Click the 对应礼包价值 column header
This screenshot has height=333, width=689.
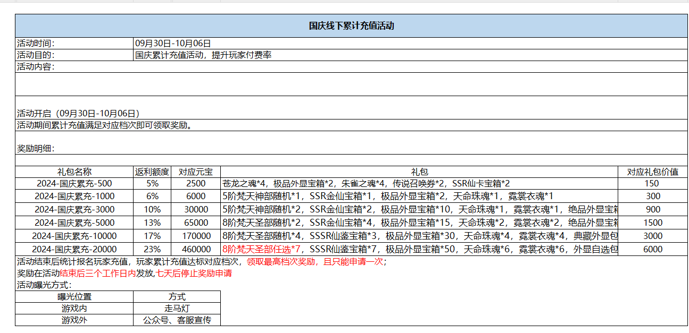(653, 172)
